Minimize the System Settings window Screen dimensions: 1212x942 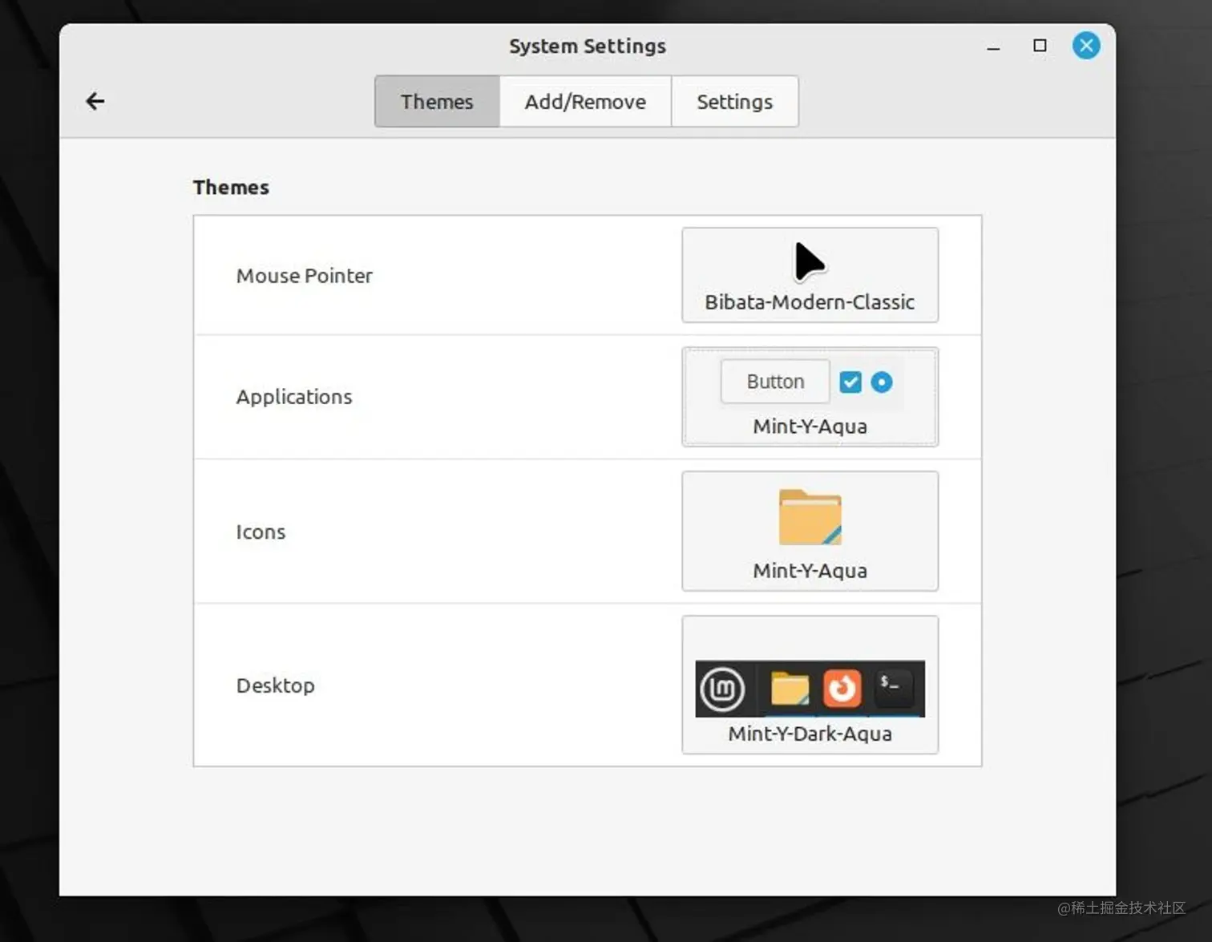click(x=993, y=46)
